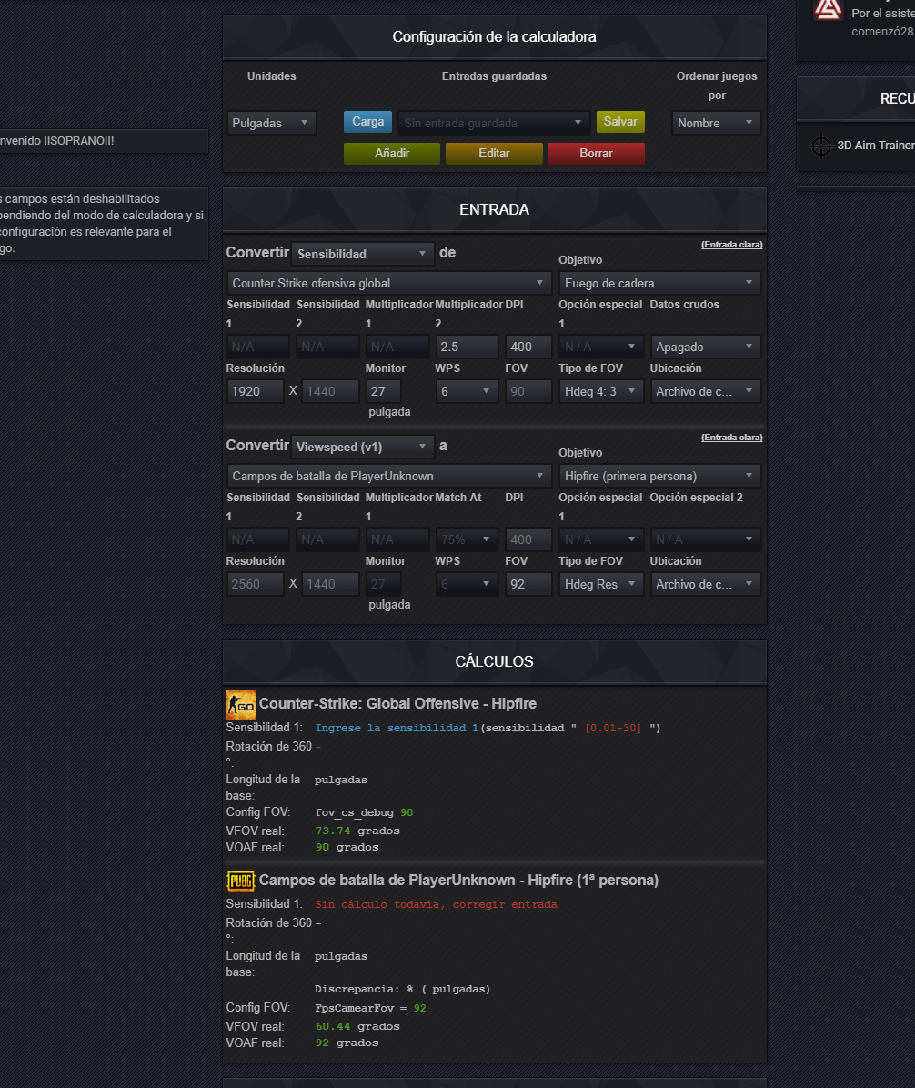Click the PUBG section resolution width 2560 field
The height and width of the screenshot is (1088, 915).
[x=256, y=584]
